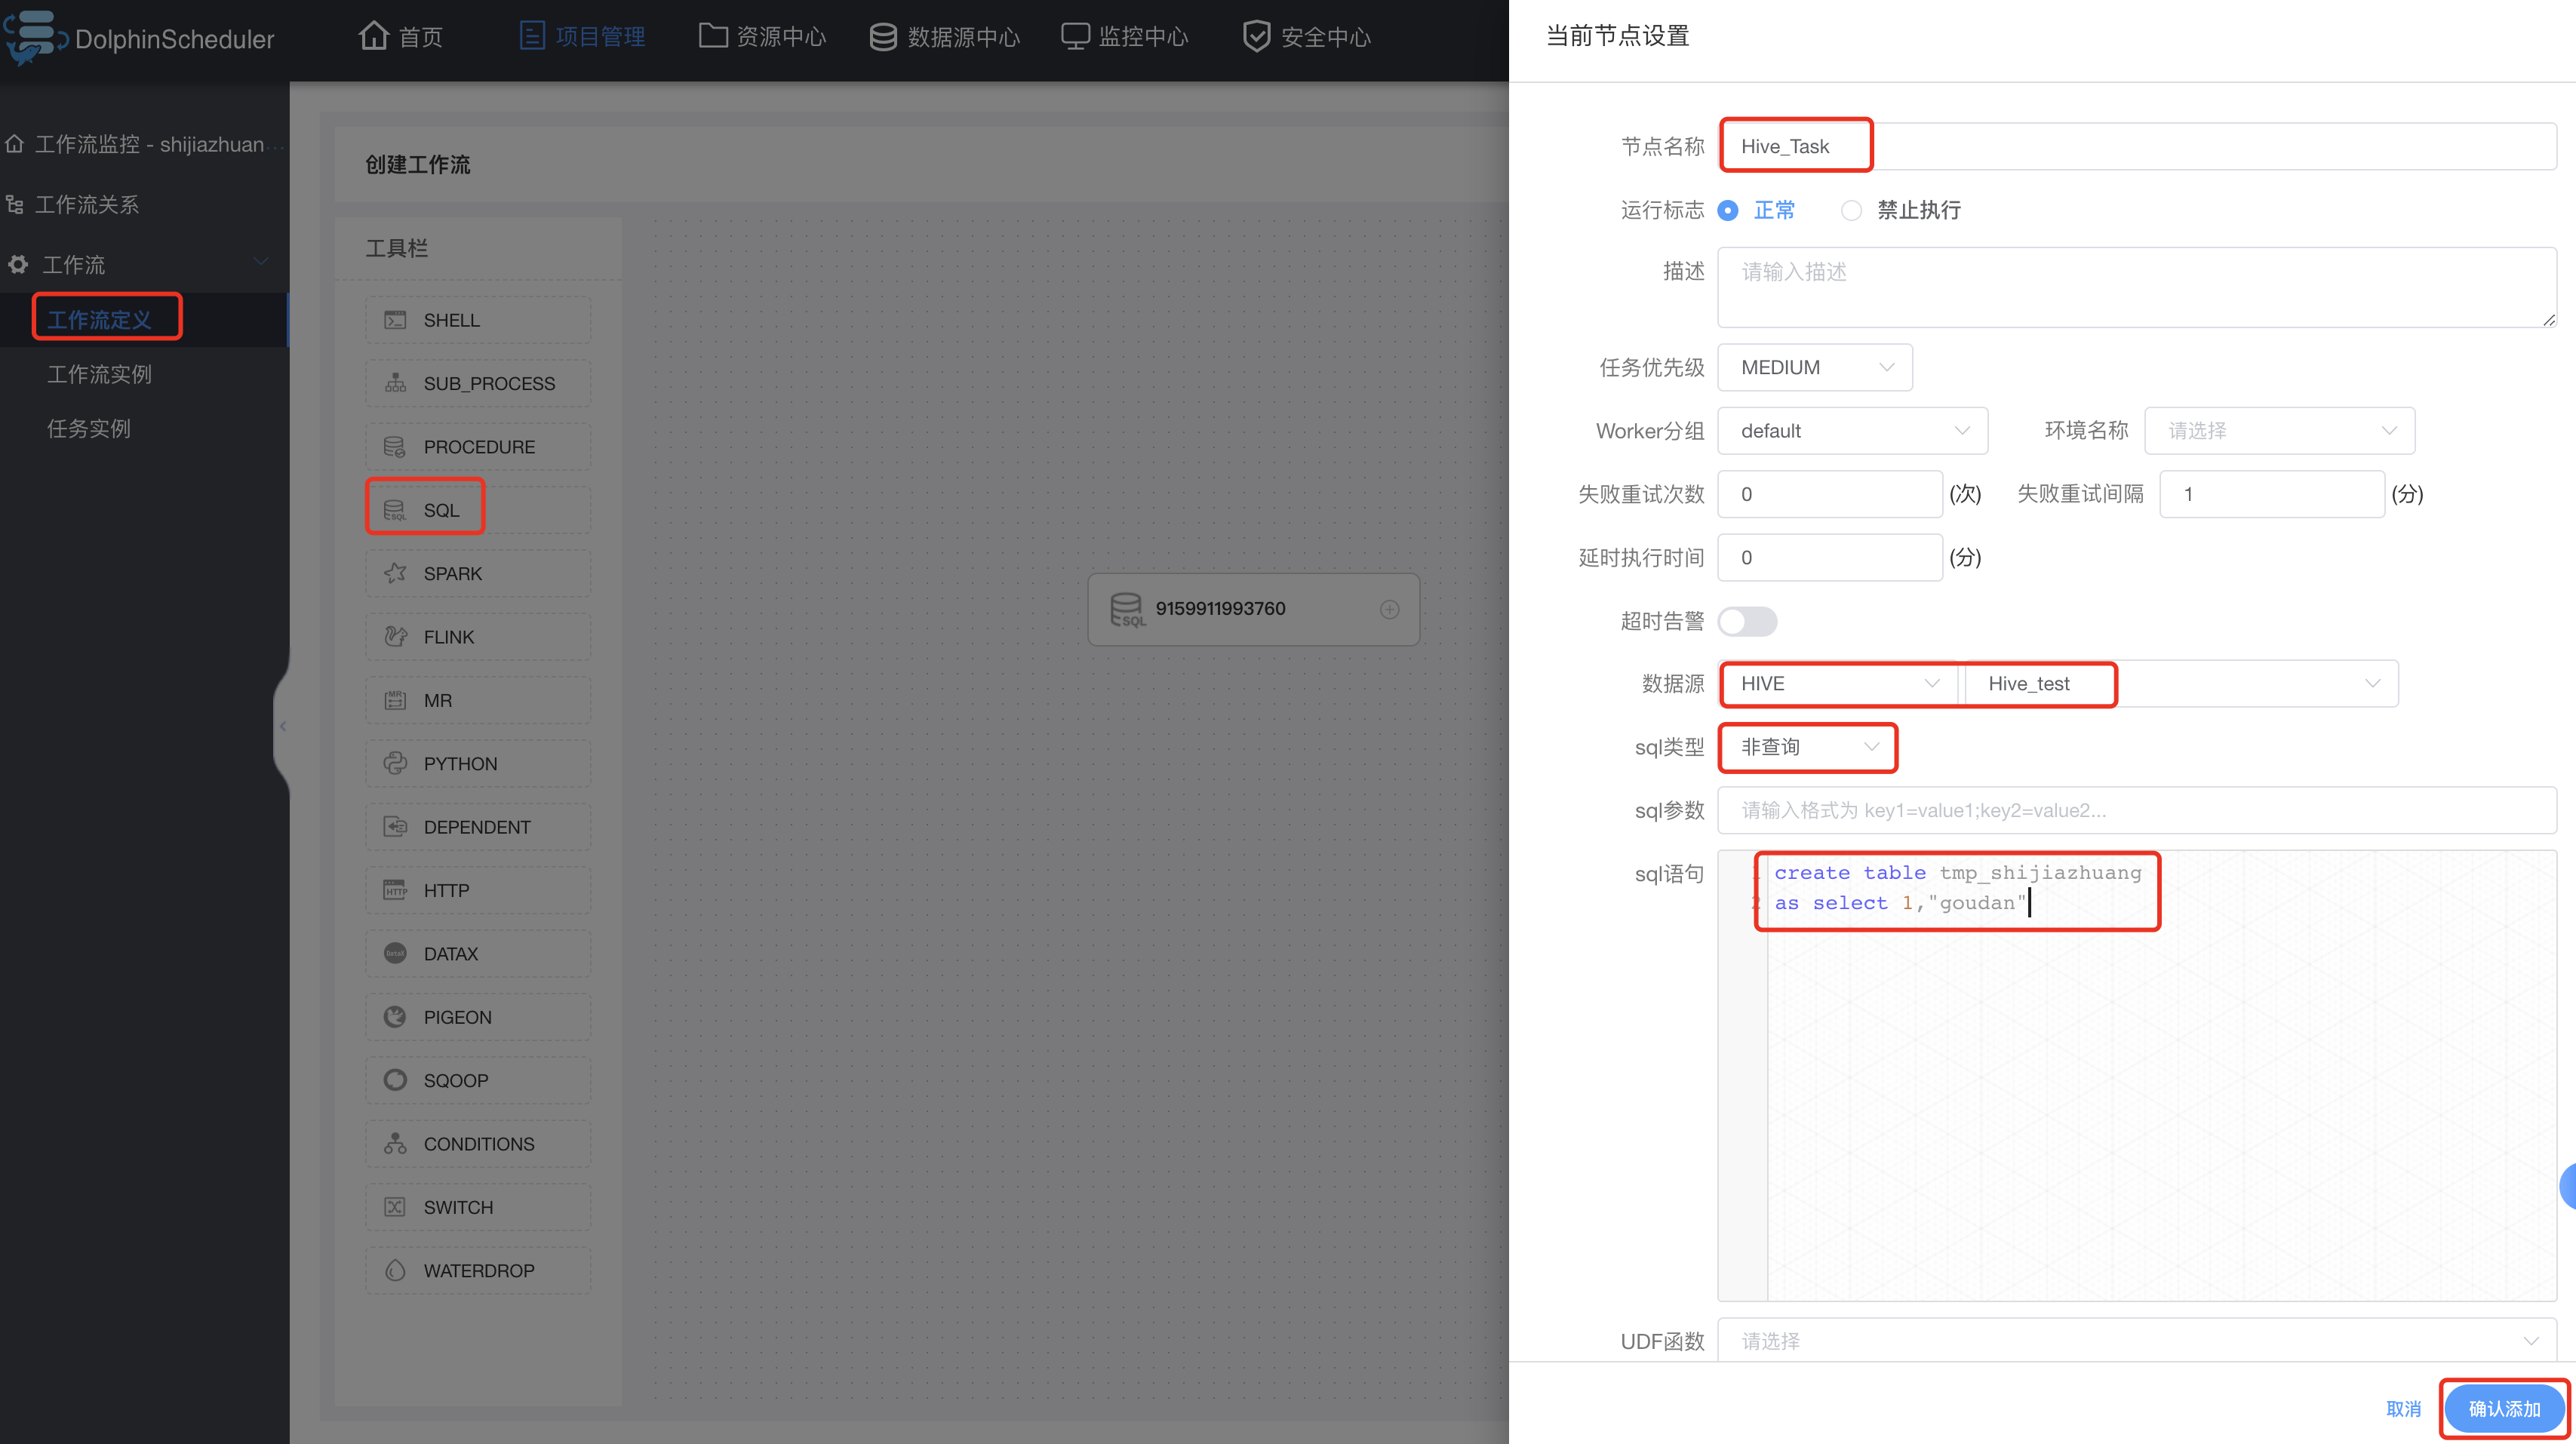Click the SHELL task icon in toolbar

click(395, 320)
